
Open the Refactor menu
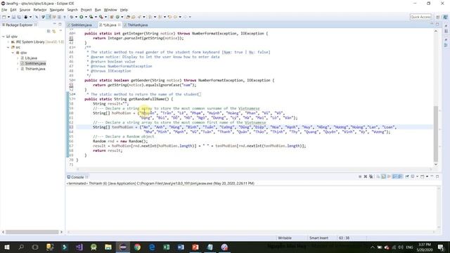(40, 10)
